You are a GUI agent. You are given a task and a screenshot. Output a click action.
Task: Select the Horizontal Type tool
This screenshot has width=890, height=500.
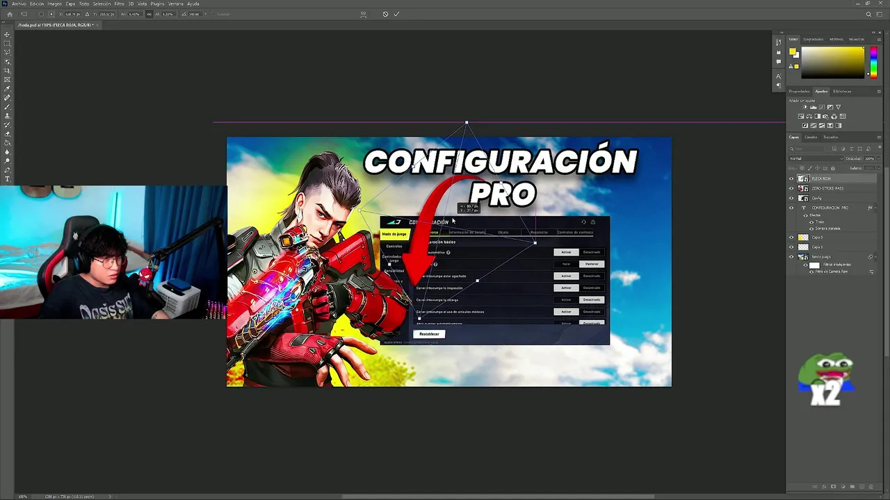coord(8,178)
